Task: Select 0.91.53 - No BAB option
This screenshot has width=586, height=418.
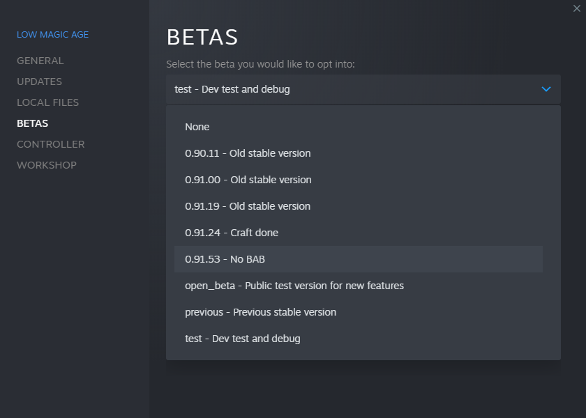Action: click(x=359, y=259)
